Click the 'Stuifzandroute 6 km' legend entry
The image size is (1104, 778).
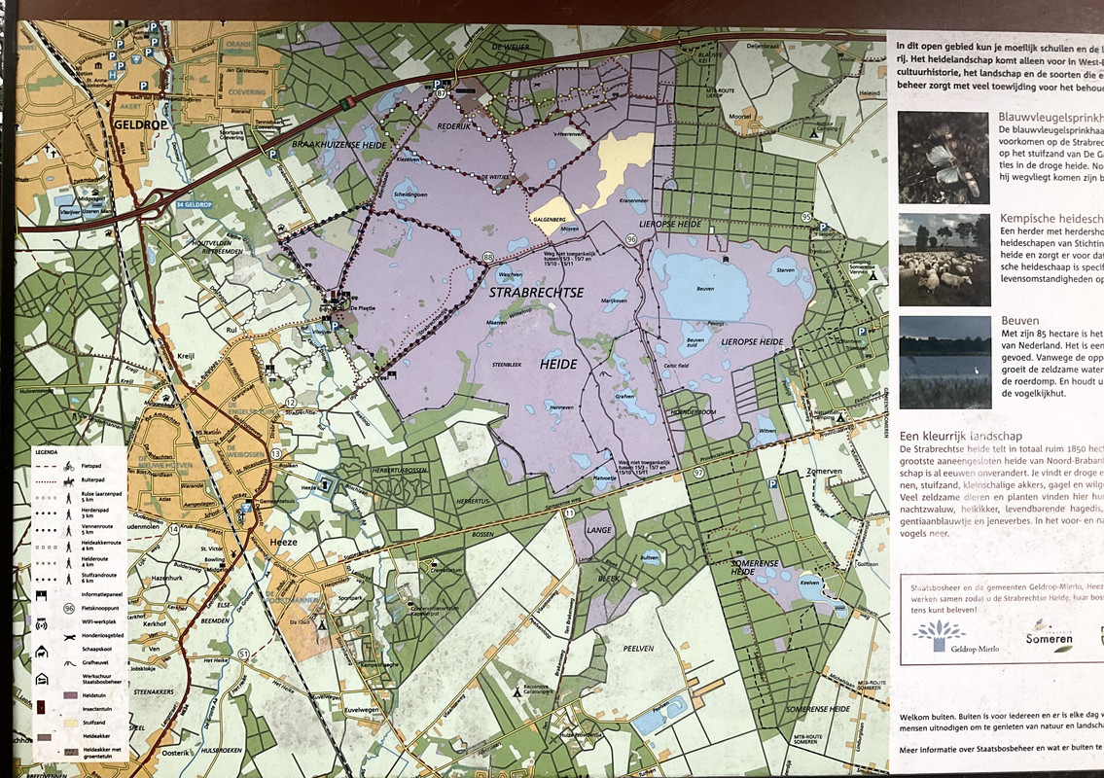pyautogui.click(x=75, y=578)
